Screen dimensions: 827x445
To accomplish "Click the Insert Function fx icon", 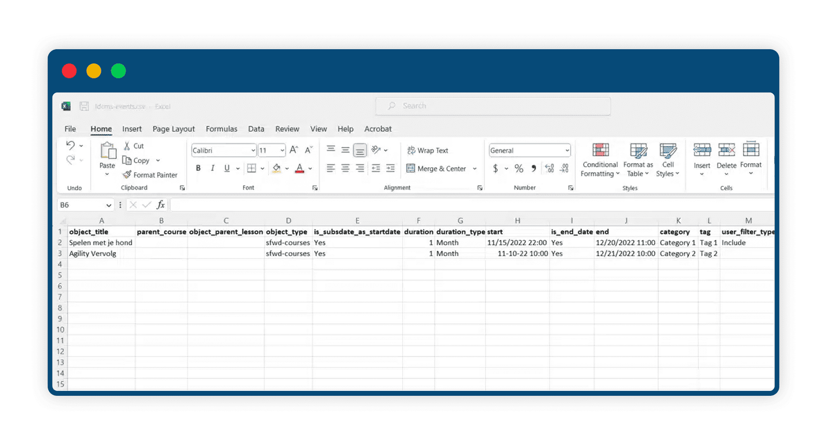I will pyautogui.click(x=161, y=205).
